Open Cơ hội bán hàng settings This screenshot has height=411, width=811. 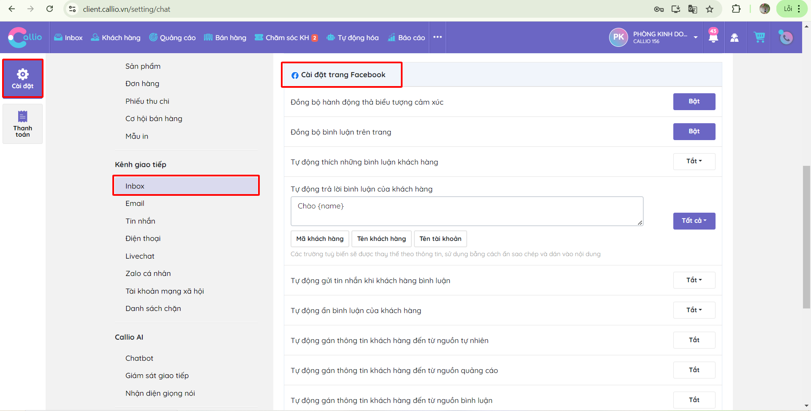tap(154, 119)
